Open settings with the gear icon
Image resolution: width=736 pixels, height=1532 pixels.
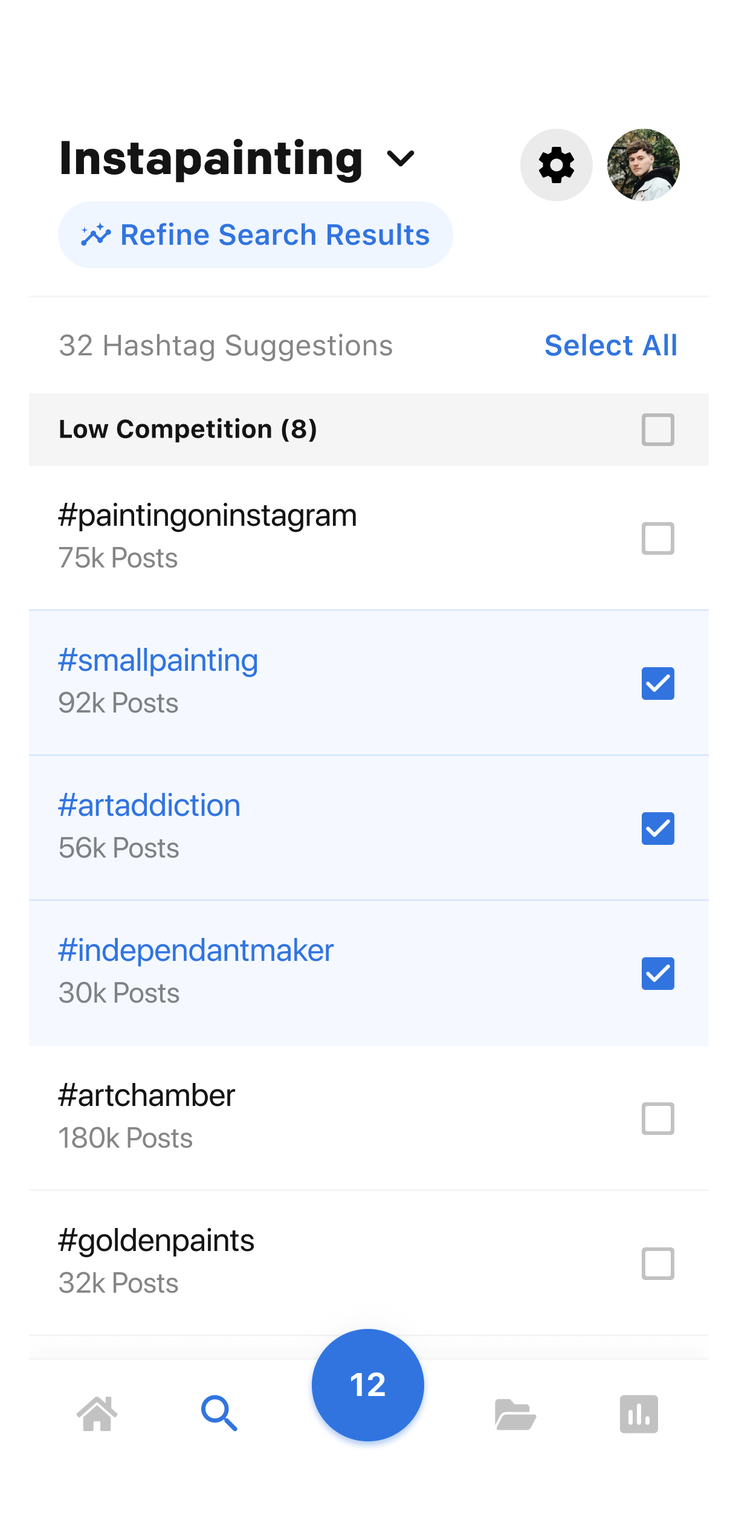pos(556,165)
